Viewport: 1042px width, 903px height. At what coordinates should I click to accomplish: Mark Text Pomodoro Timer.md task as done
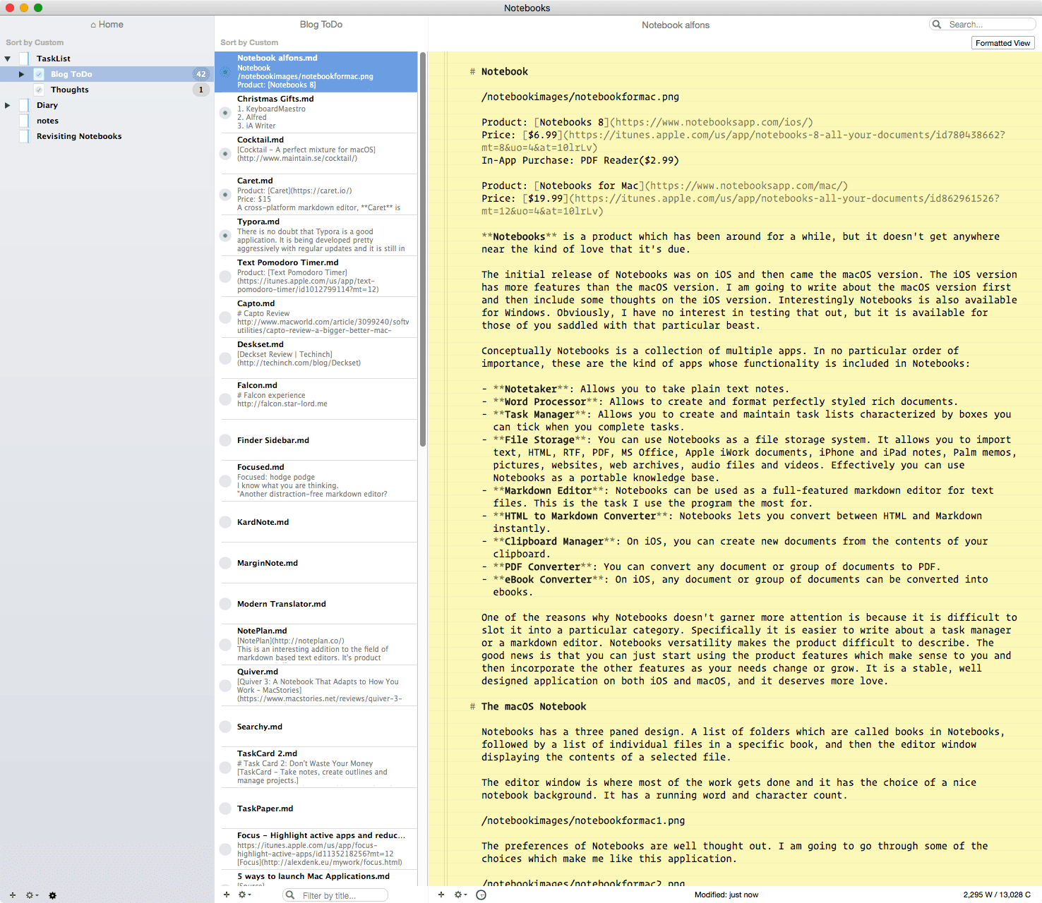coord(225,277)
